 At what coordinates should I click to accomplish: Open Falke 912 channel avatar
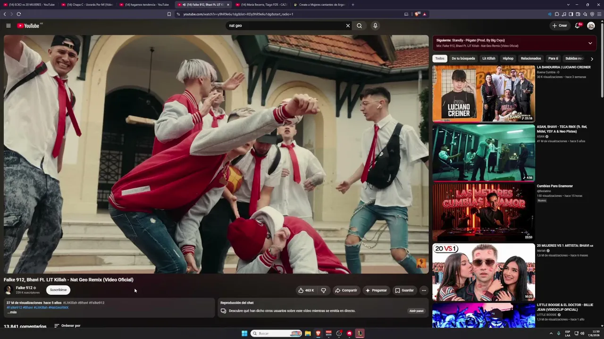[x=8, y=290]
